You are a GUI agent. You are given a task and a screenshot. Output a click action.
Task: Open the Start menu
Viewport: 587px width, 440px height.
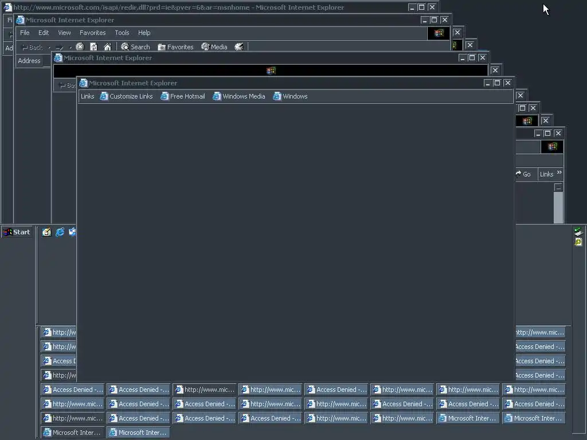point(17,232)
